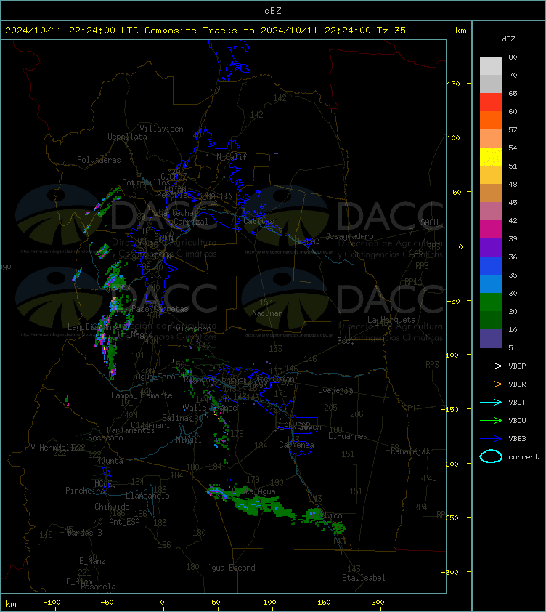
Task: Pick the slate purple 5-10 dBZ swatch
Action: [x=491, y=339]
